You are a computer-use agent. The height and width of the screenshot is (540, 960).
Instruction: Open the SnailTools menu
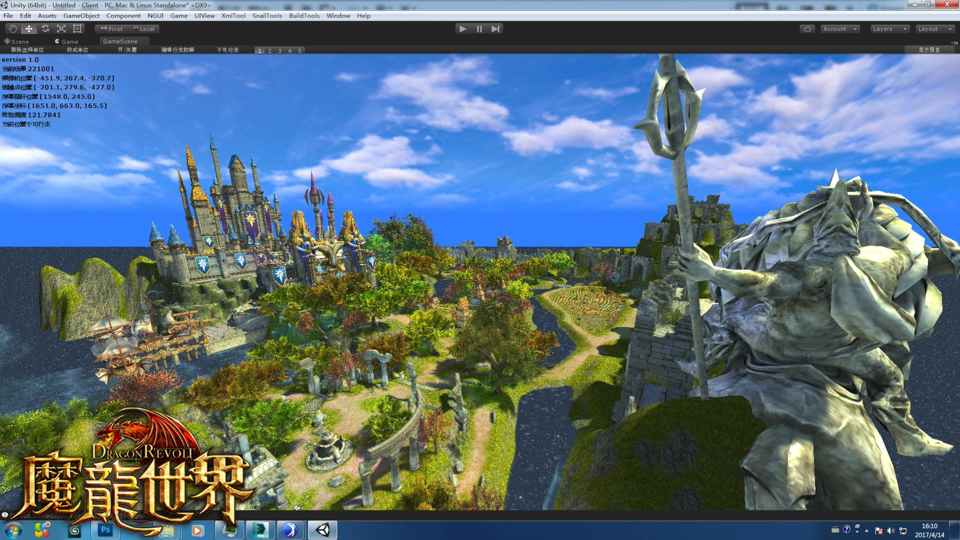click(267, 15)
